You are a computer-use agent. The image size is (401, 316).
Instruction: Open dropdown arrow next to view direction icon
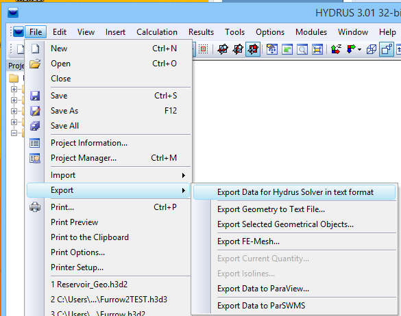point(360,49)
